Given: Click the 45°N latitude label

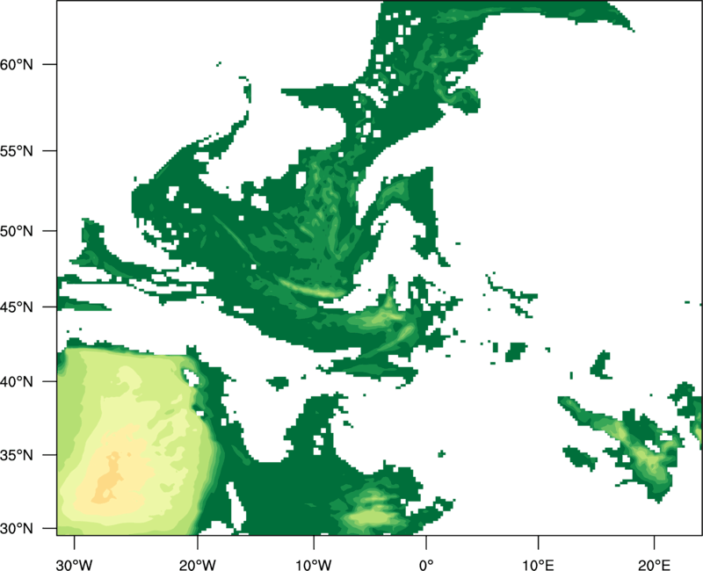Looking at the screenshot, I should (17, 307).
